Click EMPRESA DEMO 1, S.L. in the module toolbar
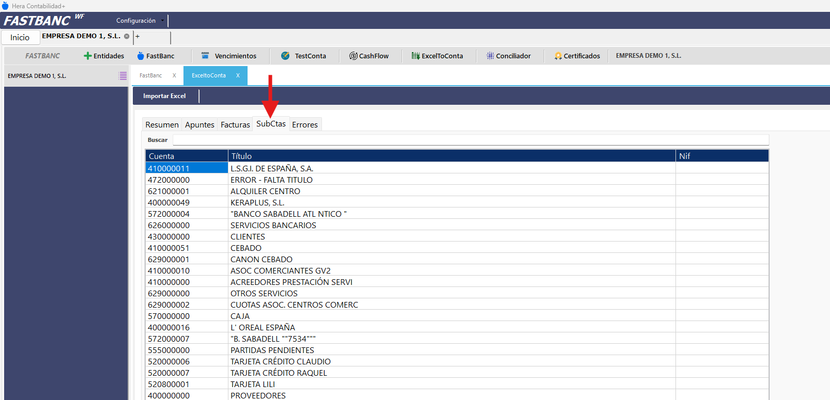 (x=649, y=56)
